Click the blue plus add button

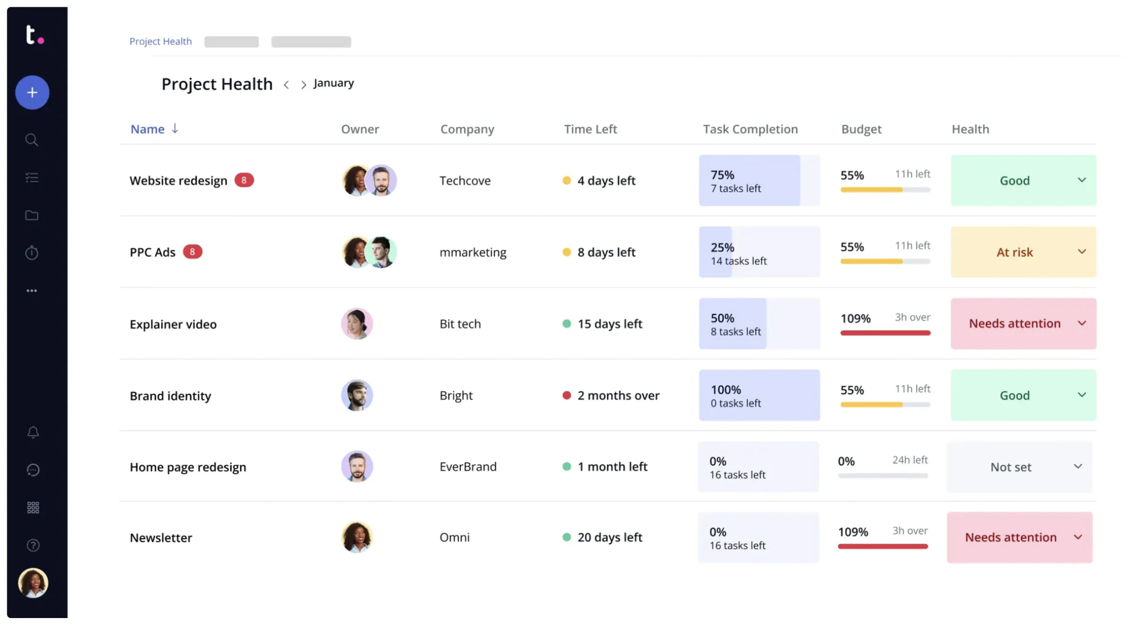[x=32, y=93]
